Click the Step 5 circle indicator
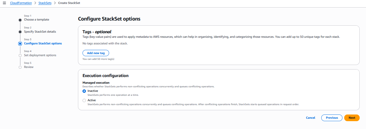The width and height of the screenshot is (366, 129). (20, 67)
